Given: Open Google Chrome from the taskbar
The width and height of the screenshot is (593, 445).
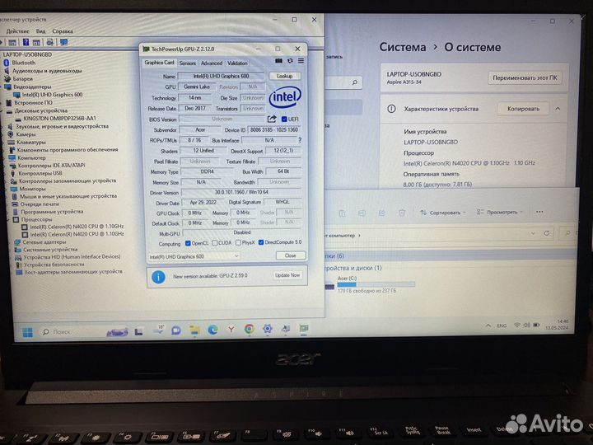Looking at the screenshot, I should click(250, 329).
